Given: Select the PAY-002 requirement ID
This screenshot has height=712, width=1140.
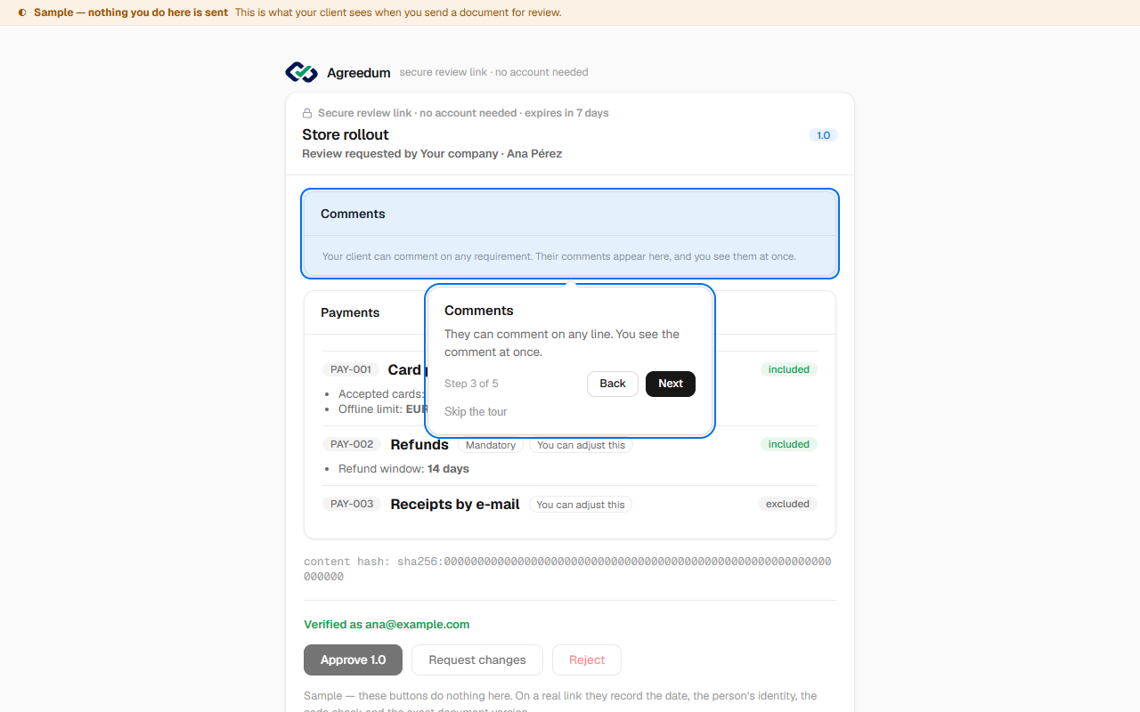Looking at the screenshot, I should tap(352, 444).
